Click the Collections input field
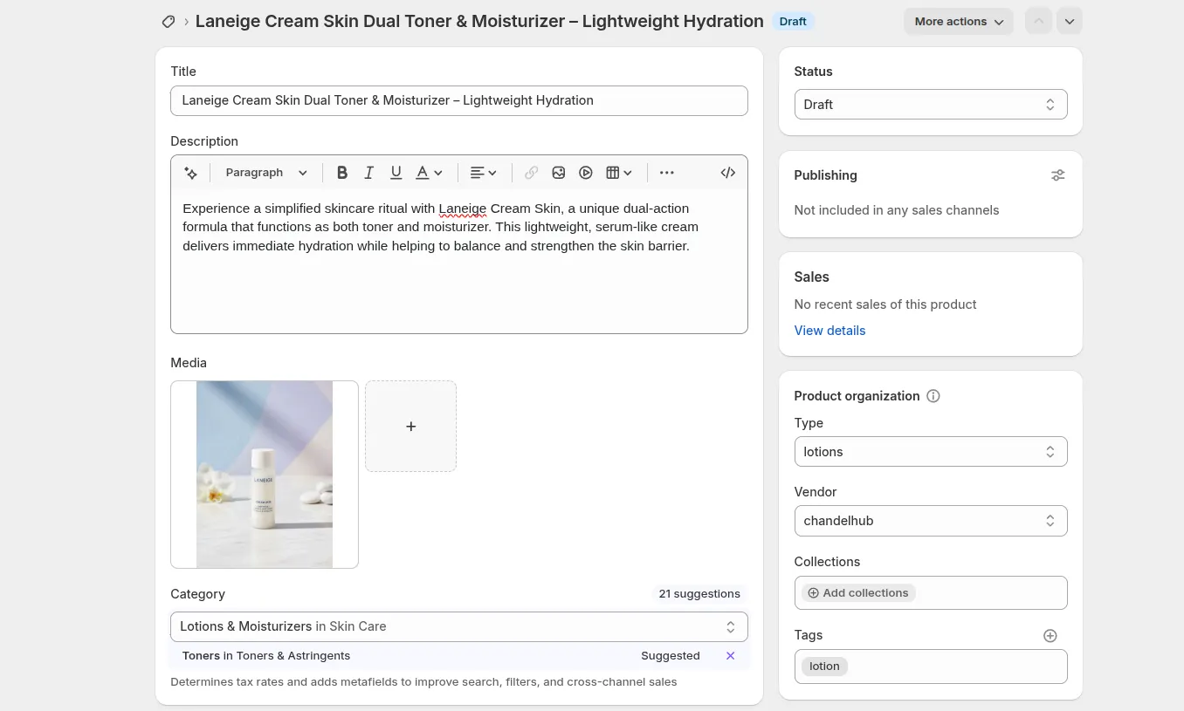 (x=931, y=593)
